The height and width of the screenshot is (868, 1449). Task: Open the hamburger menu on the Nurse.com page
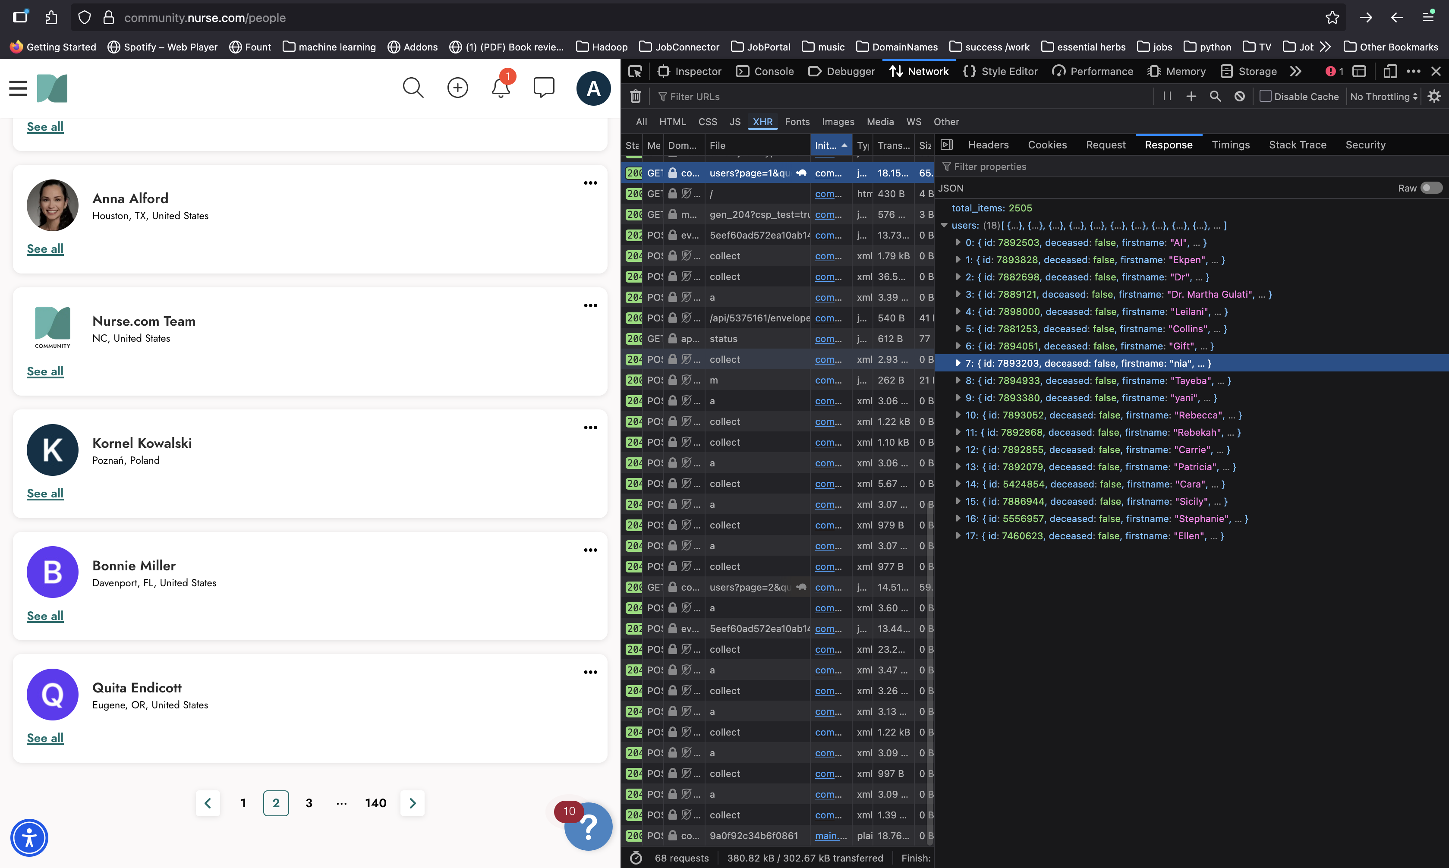tap(18, 88)
